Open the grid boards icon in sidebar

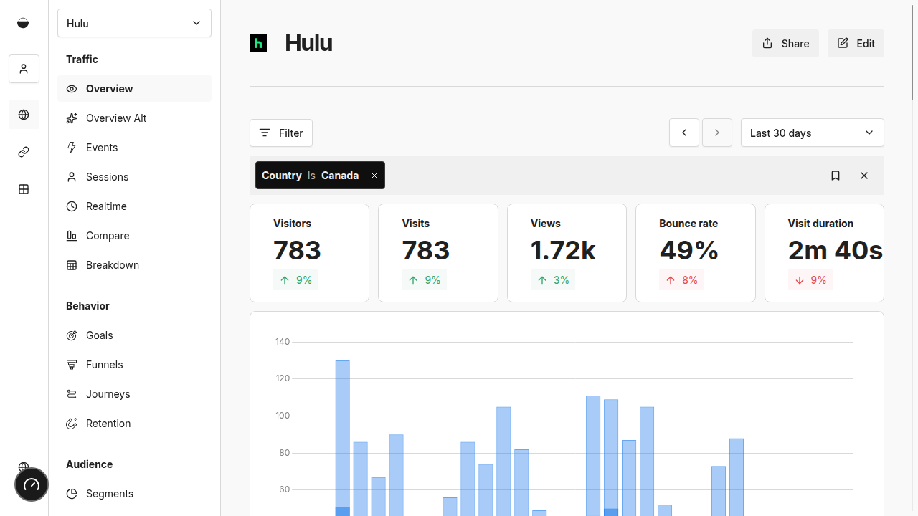click(x=24, y=189)
